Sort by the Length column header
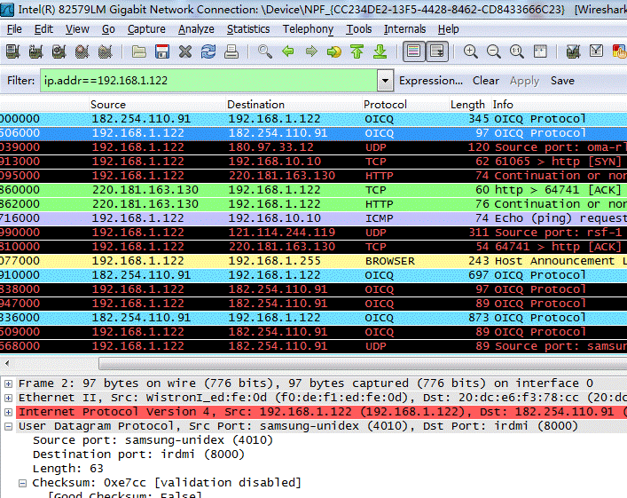Screen dimensions: 627x498 [x=469, y=105]
